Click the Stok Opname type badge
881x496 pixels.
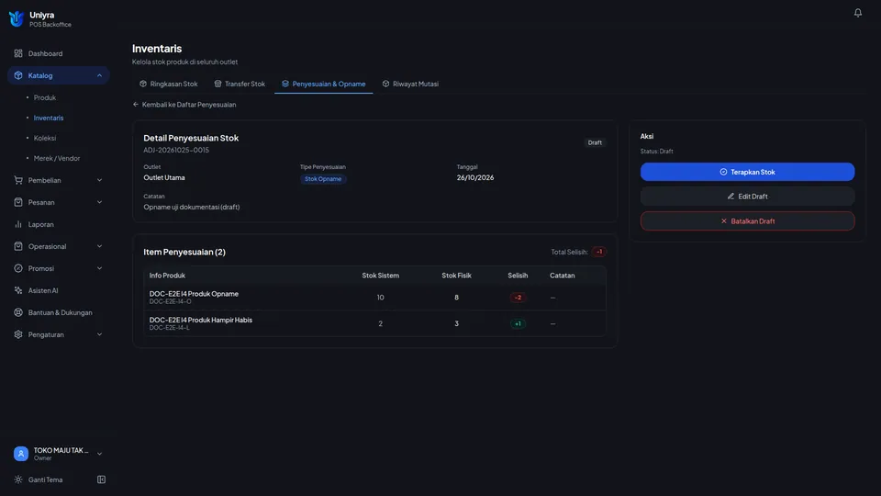coord(323,179)
